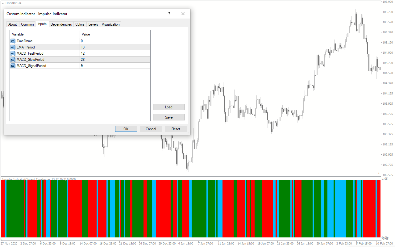Image resolution: width=395 pixels, height=247 pixels.
Task: Click the dialog title Custom Indicator - impulse-indicator
Action: (x=37, y=14)
